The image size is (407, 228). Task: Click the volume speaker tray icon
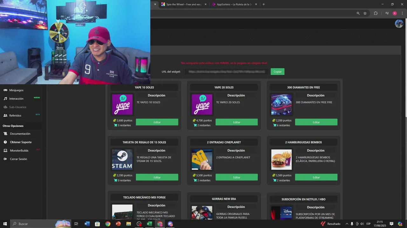[x=362, y=224]
